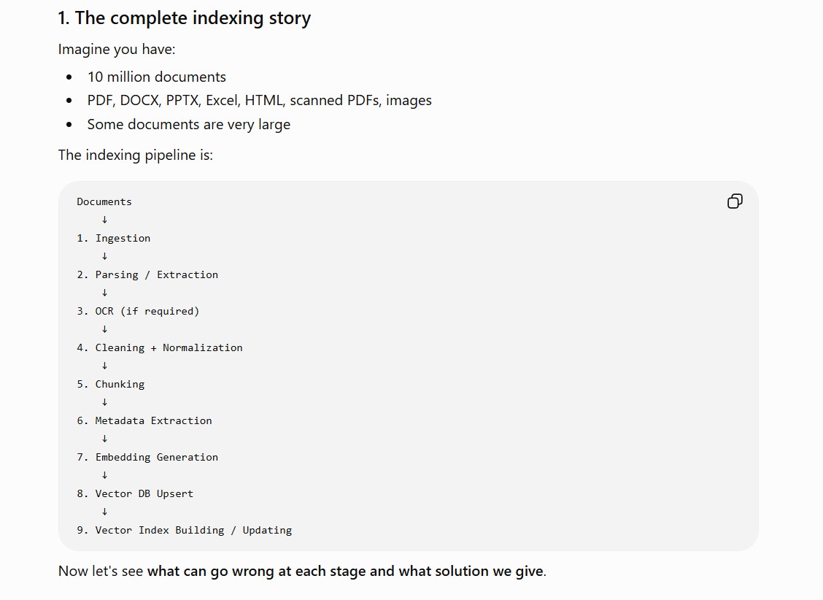Click '9. Vector Index Building / Updating' line

(x=185, y=530)
